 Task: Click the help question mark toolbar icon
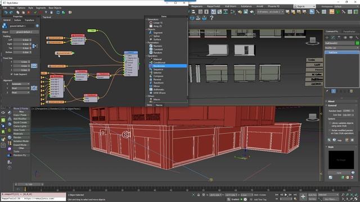pos(211,18)
